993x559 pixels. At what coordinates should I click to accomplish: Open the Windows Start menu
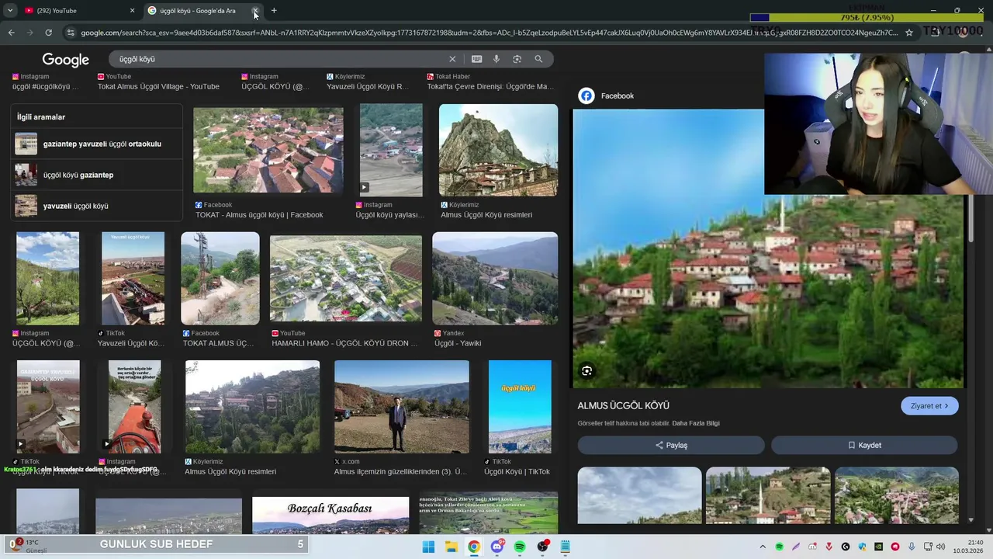point(428,547)
